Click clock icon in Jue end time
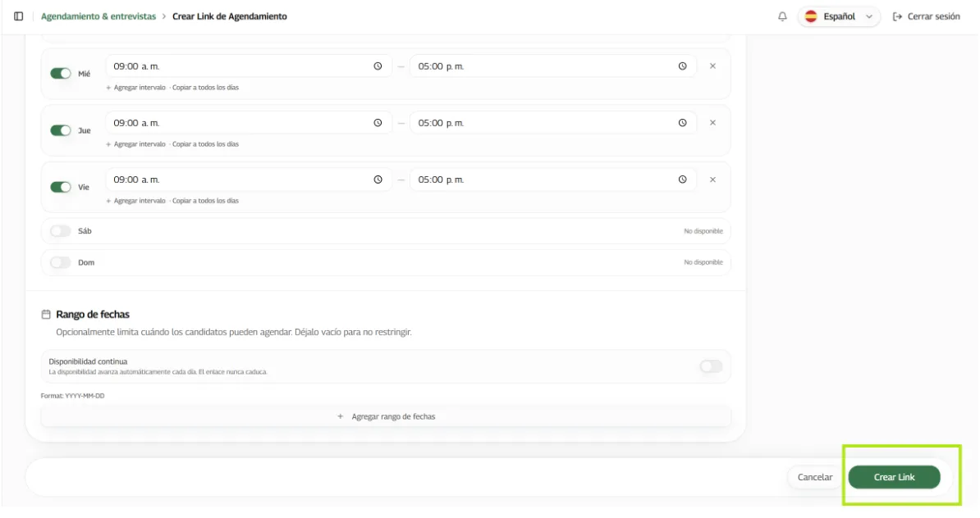 tap(683, 123)
